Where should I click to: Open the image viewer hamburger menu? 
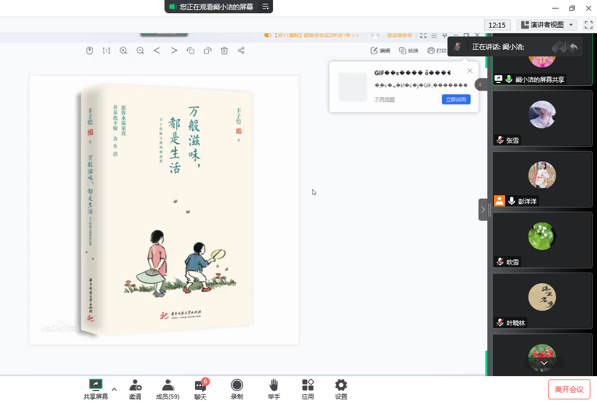point(434,35)
